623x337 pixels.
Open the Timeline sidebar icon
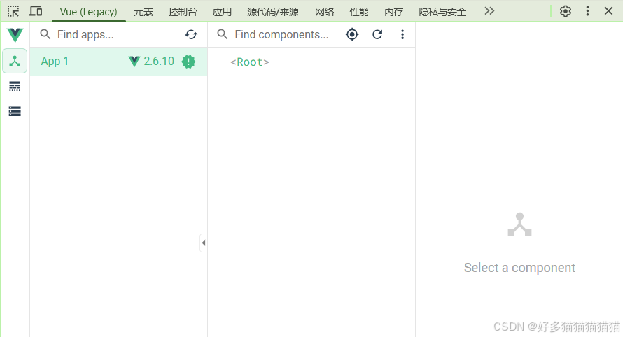point(15,86)
